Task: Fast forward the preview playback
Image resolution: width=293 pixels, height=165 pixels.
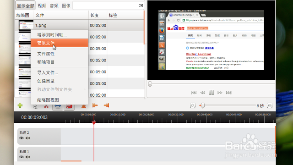Action: click(220, 93)
